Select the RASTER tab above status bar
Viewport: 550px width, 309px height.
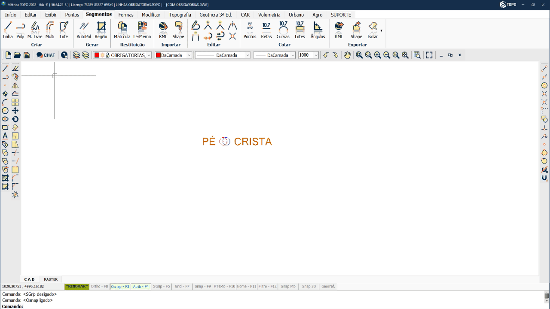[x=50, y=279]
